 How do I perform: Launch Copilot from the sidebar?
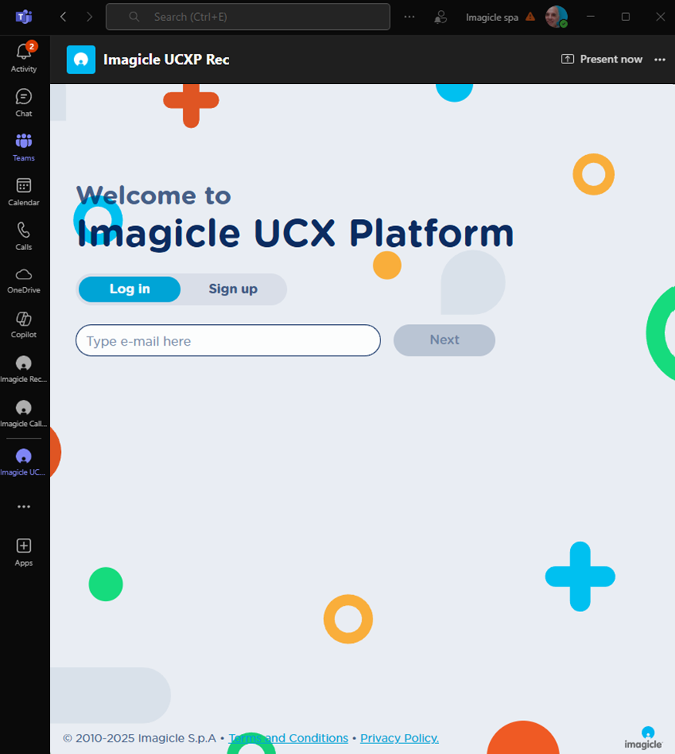[24, 324]
